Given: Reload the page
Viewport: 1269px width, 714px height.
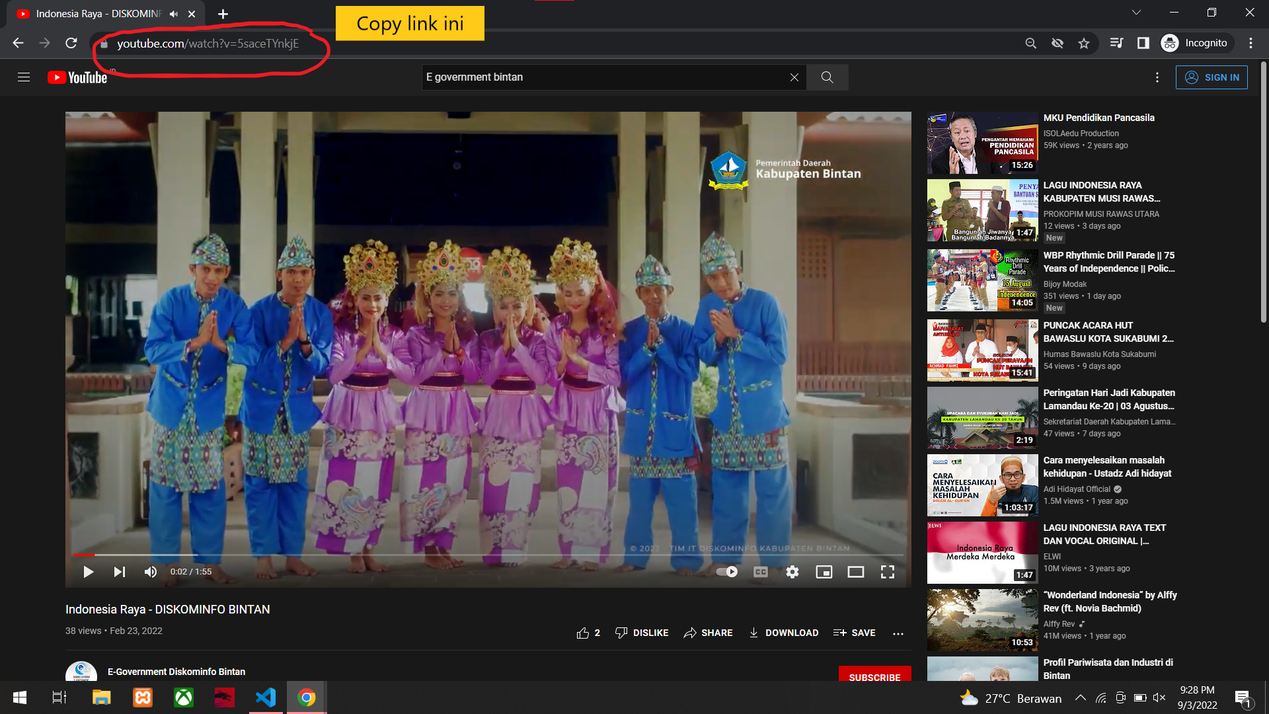Looking at the screenshot, I should pyautogui.click(x=71, y=43).
